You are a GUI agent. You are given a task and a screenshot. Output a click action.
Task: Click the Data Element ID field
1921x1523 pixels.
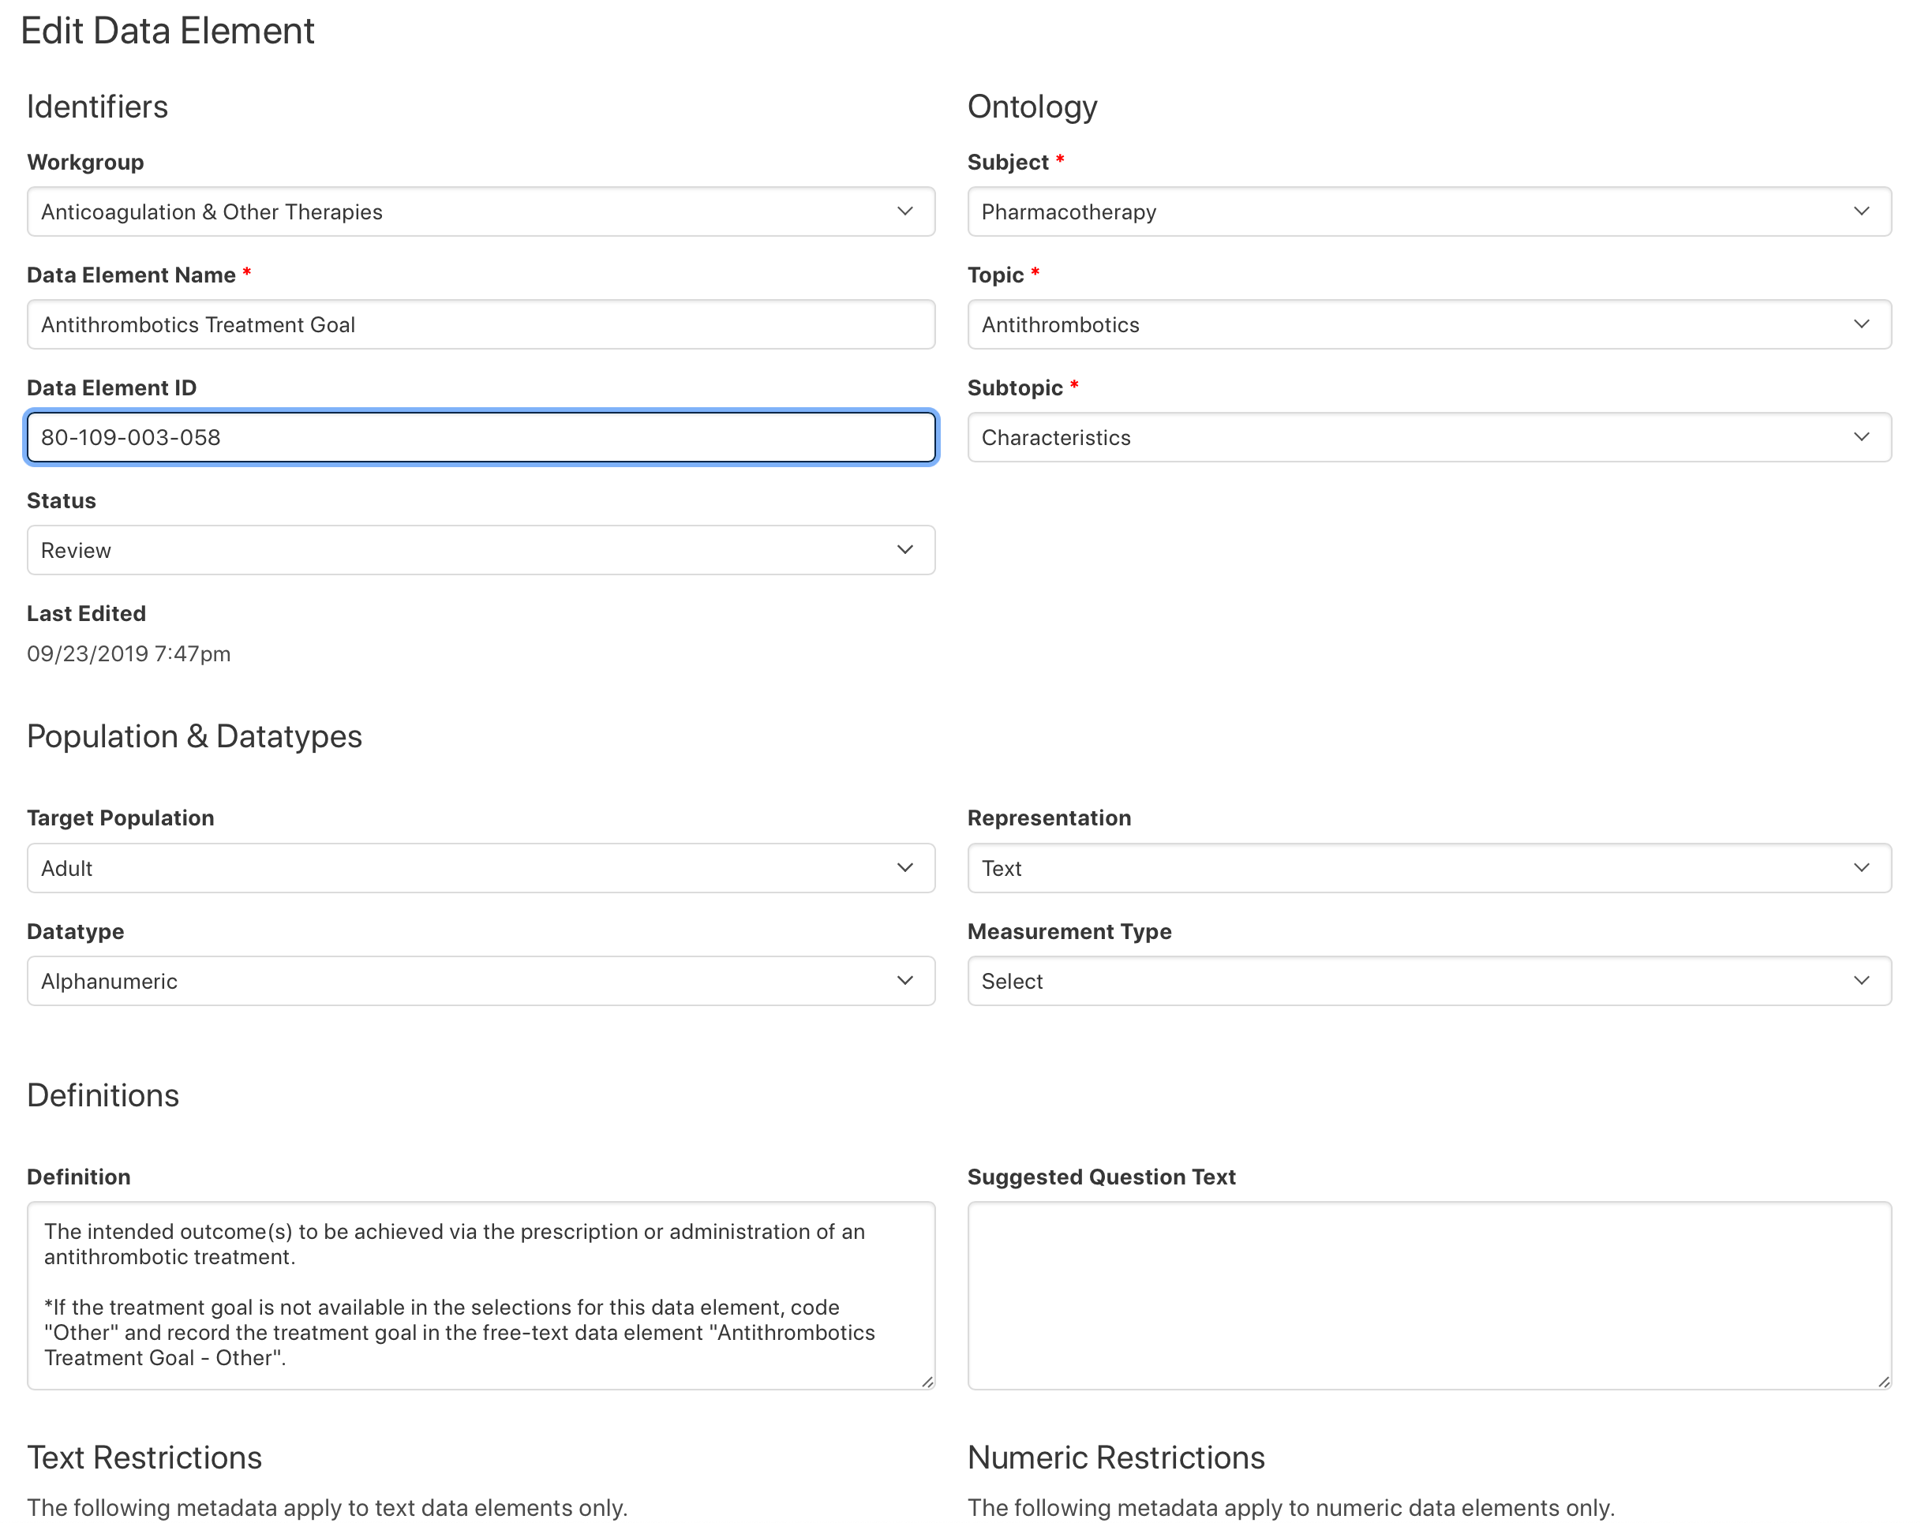pyautogui.click(x=479, y=437)
